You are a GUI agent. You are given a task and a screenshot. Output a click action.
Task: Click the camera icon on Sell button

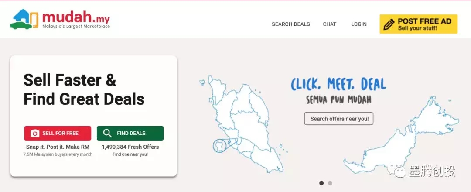pos(35,133)
